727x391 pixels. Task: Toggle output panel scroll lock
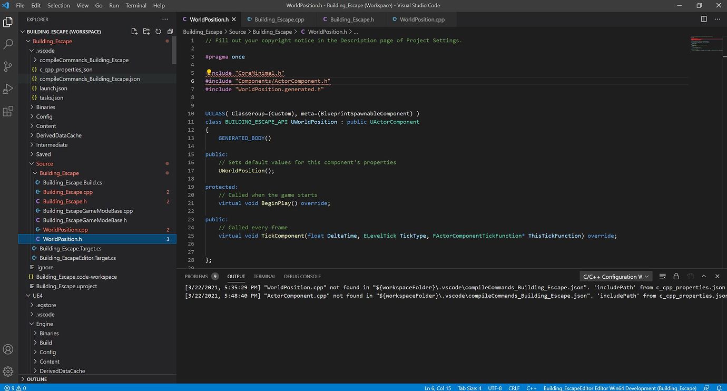click(676, 277)
